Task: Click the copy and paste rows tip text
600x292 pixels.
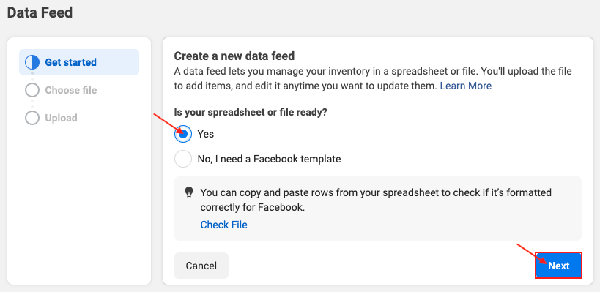Action: pyautogui.click(x=376, y=200)
